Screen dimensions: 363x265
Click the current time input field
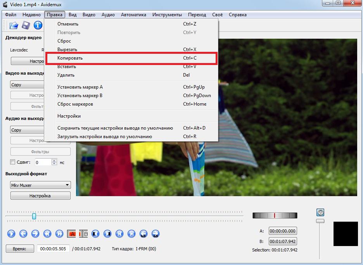point(53,249)
